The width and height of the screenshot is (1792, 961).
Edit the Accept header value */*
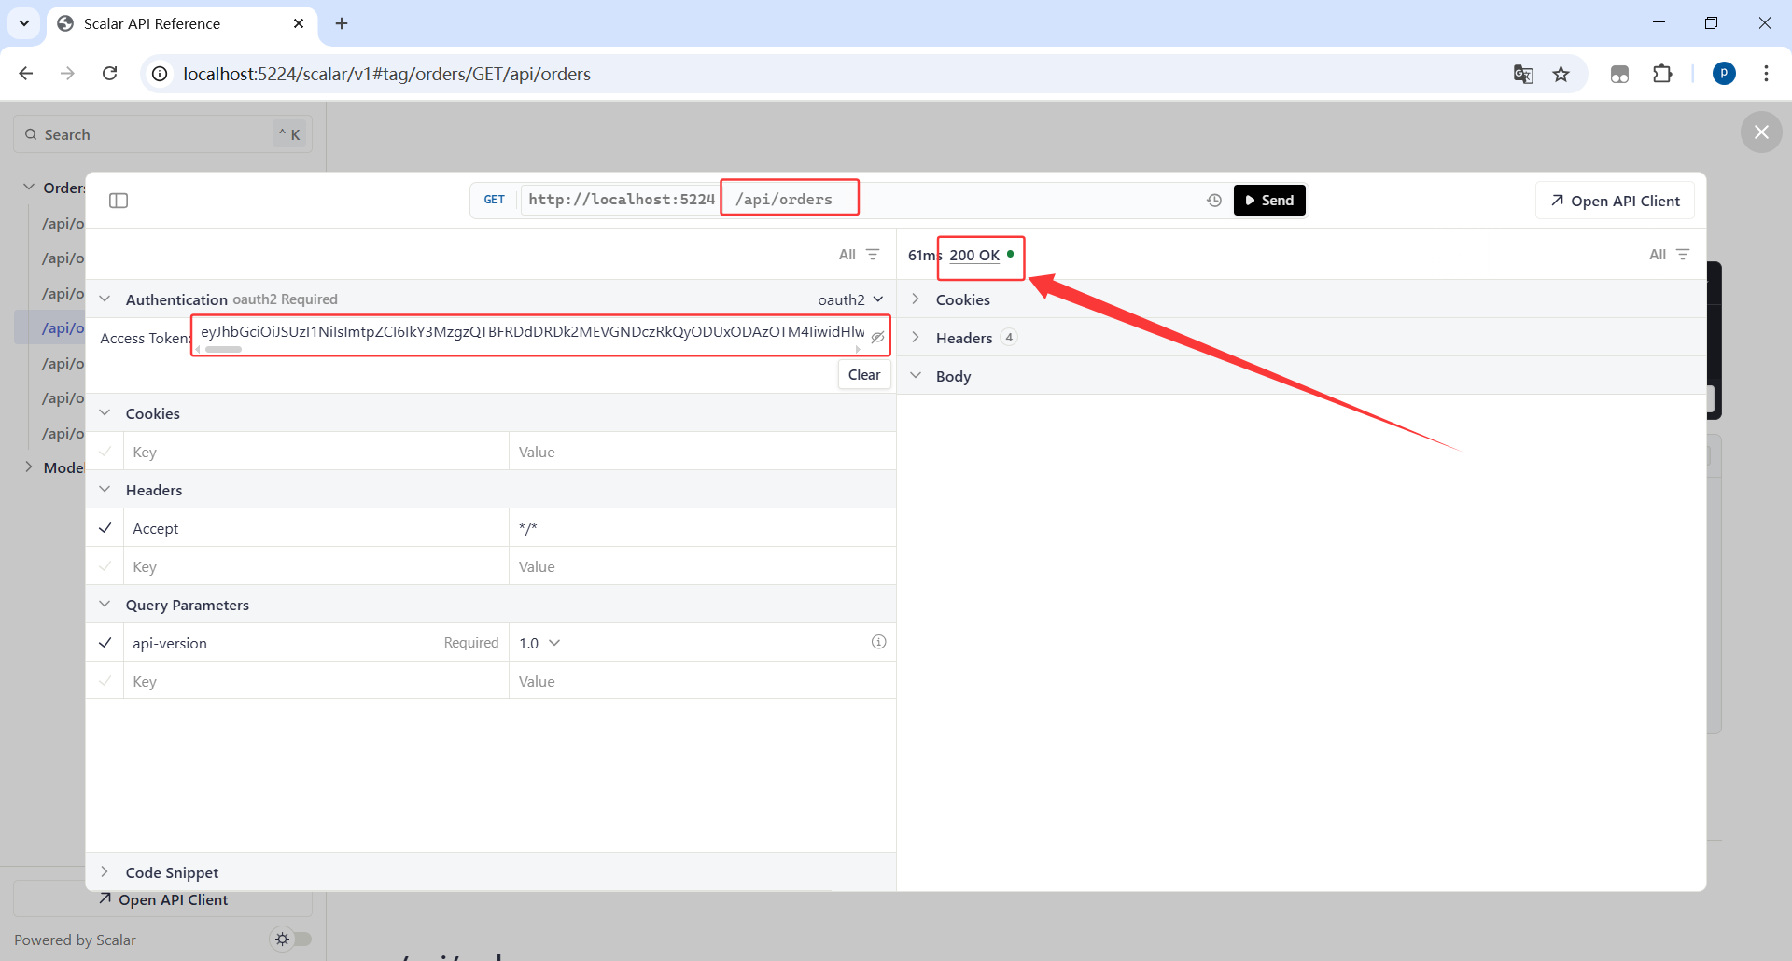[x=702, y=528]
